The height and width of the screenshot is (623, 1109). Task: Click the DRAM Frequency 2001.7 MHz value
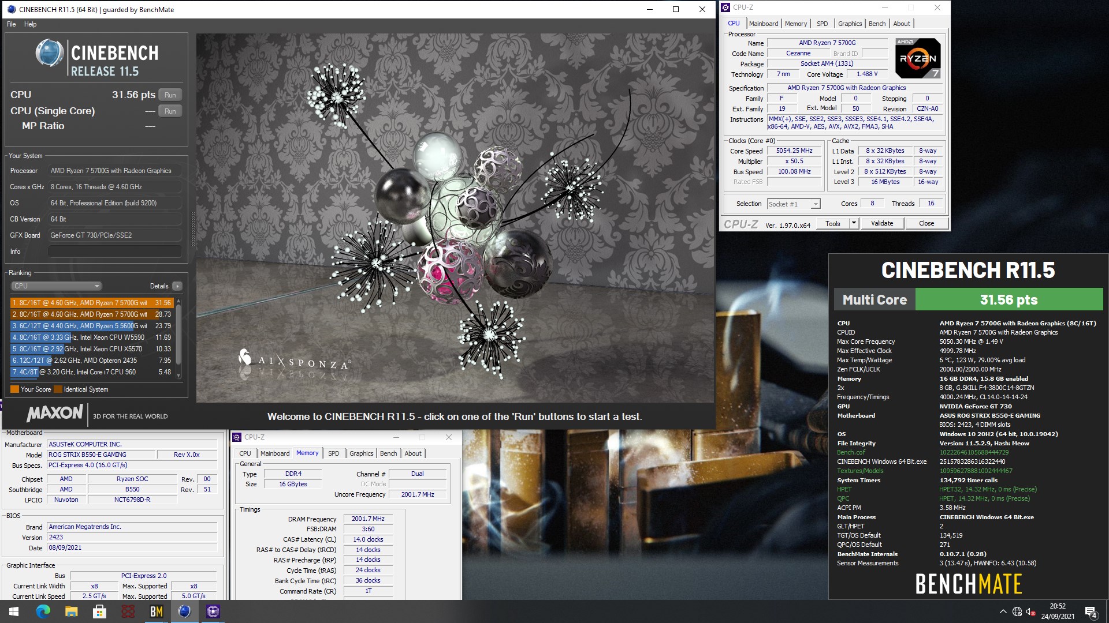point(368,519)
